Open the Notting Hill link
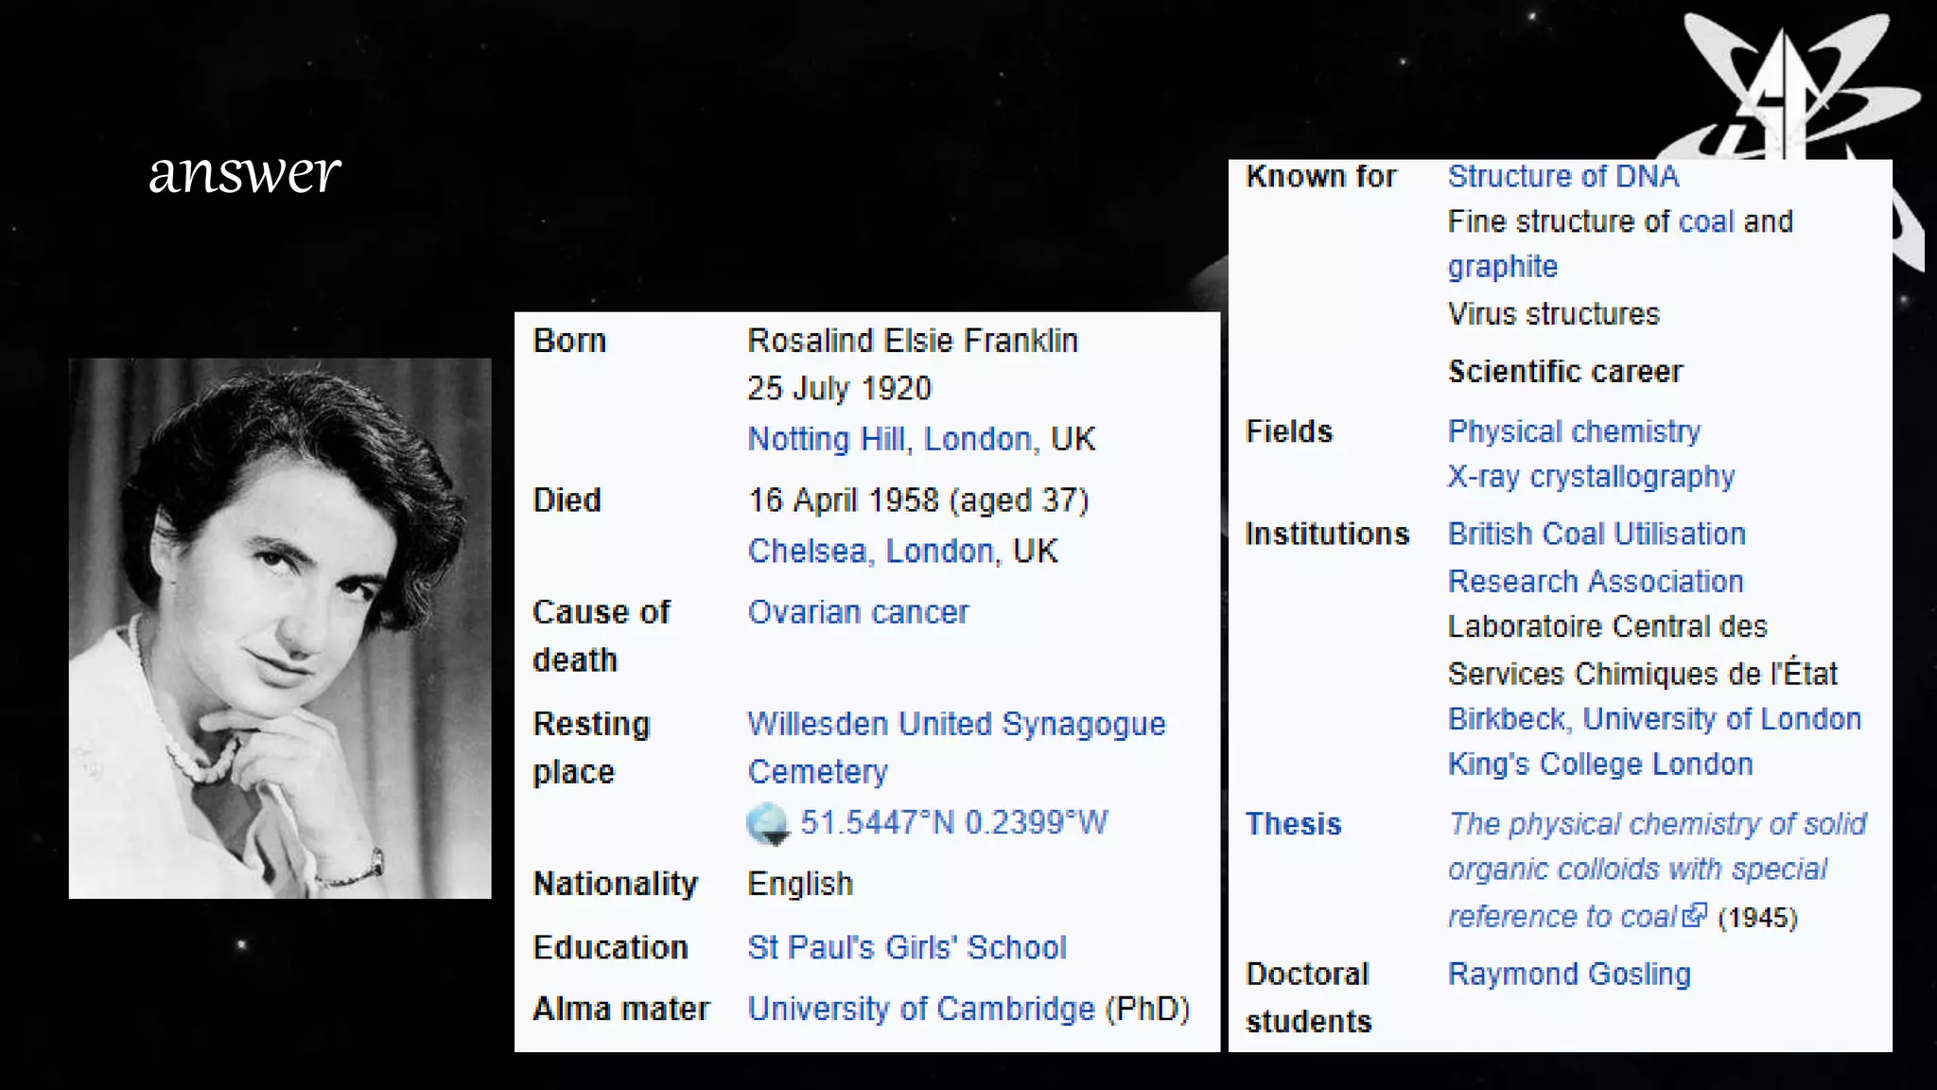This screenshot has height=1090, width=1937. (x=826, y=439)
